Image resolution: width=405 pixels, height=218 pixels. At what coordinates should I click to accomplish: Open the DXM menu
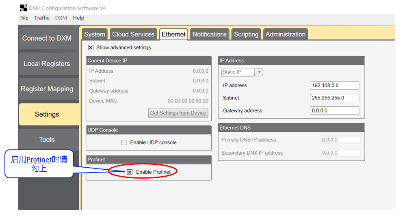point(61,18)
